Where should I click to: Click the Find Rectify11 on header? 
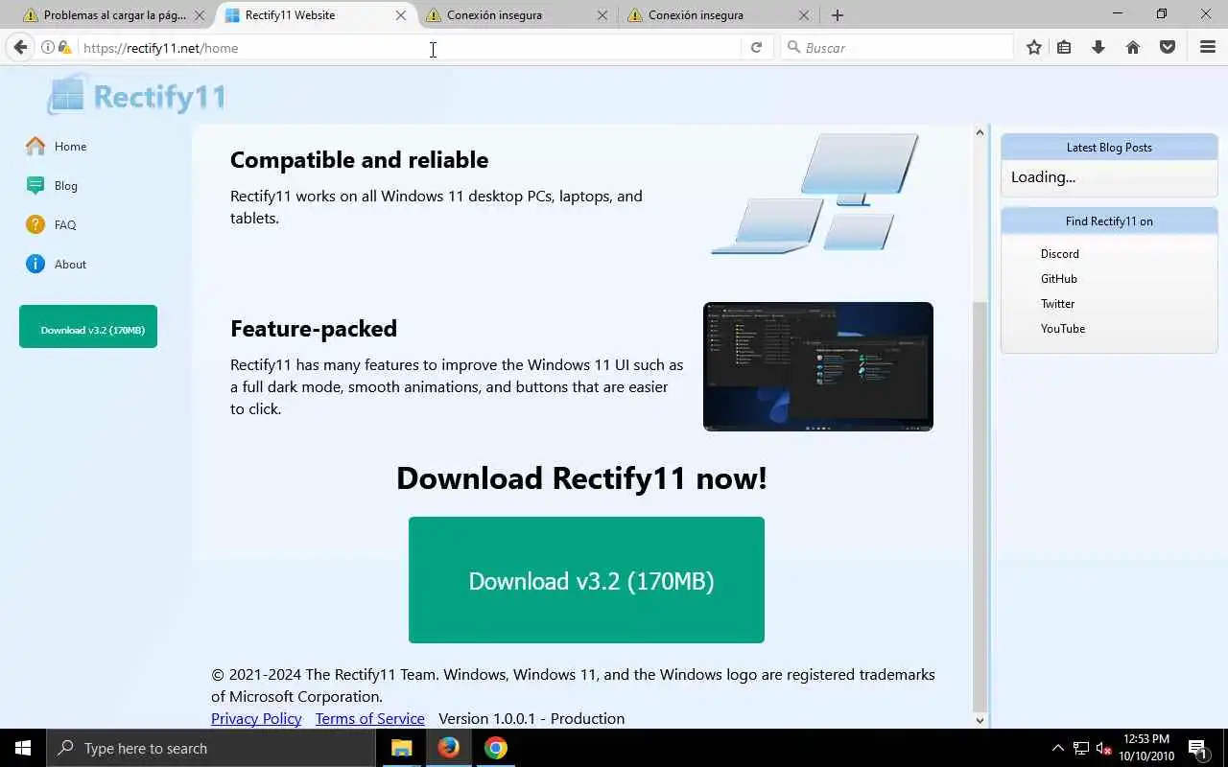1109,221
